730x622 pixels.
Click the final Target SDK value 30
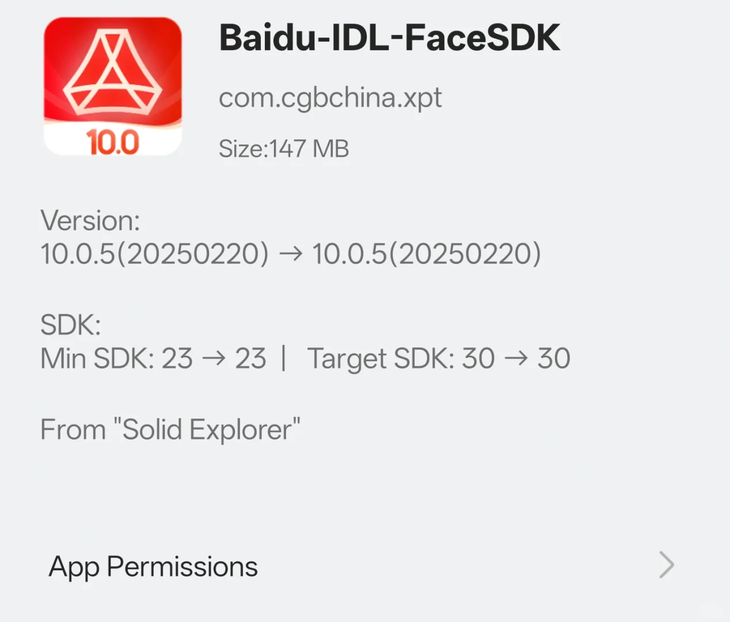click(x=554, y=359)
